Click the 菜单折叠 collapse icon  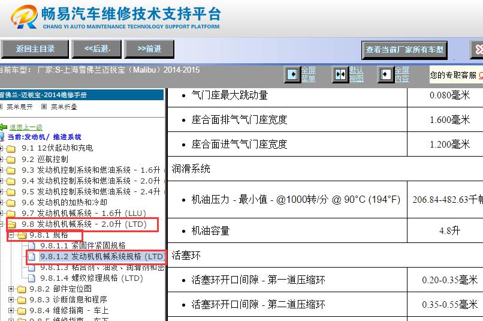(x=44, y=107)
